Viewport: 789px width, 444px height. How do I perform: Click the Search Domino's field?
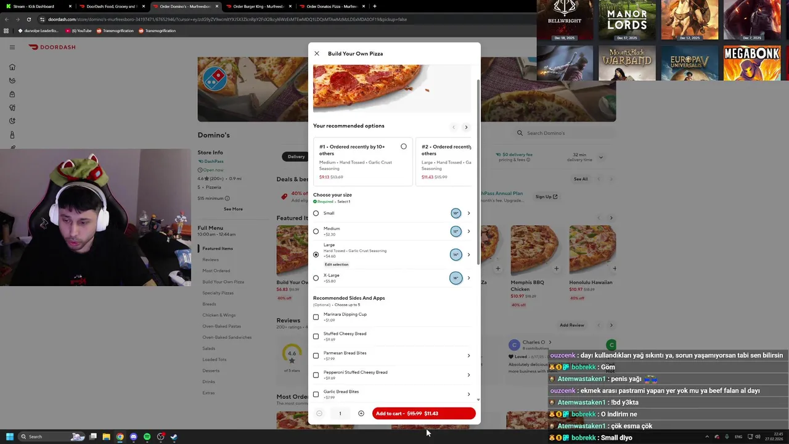pos(562,133)
